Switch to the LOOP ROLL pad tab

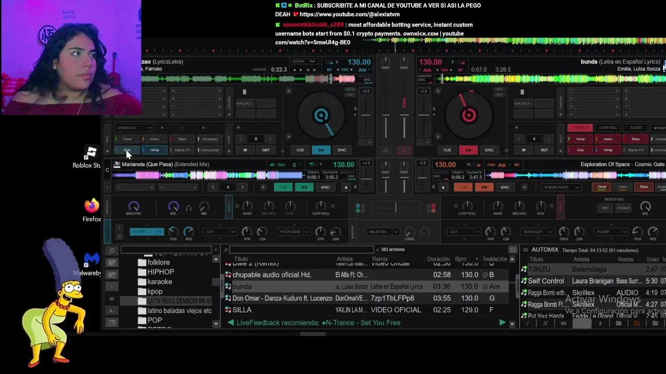[608, 128]
